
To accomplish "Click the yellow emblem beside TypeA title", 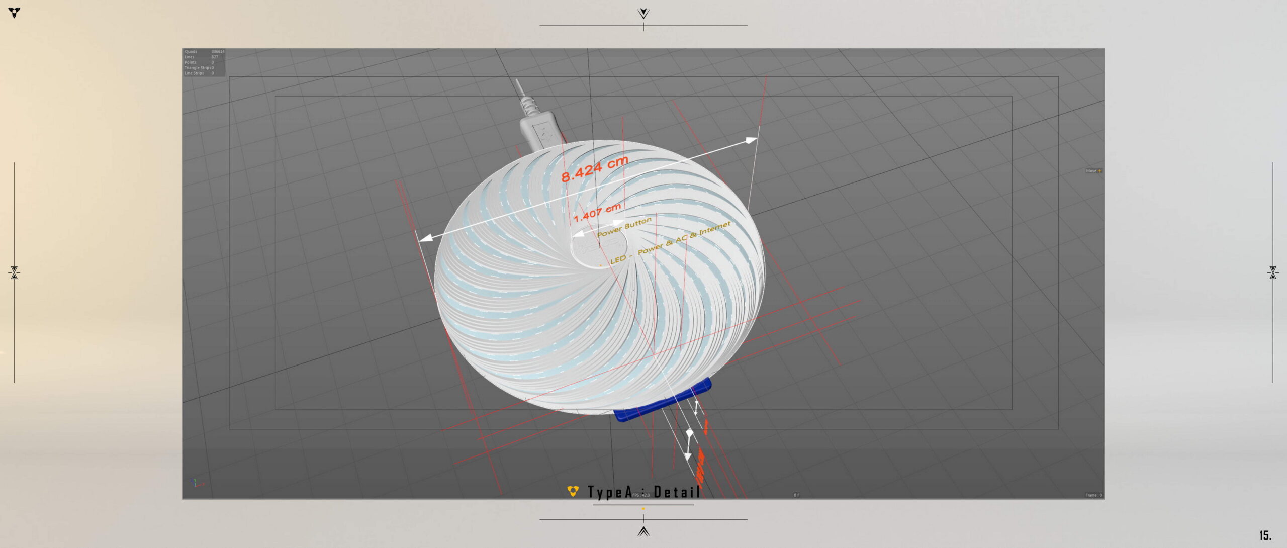I will pos(573,491).
